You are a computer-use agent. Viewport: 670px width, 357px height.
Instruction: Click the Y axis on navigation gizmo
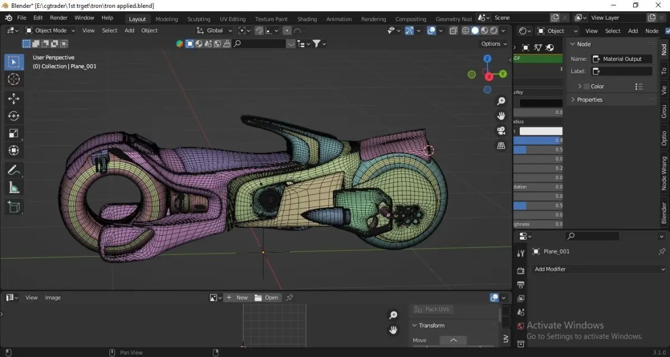(x=502, y=74)
